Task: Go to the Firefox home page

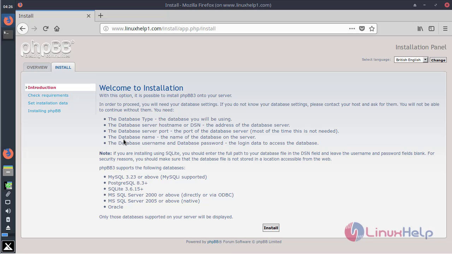Action: click(x=57, y=29)
